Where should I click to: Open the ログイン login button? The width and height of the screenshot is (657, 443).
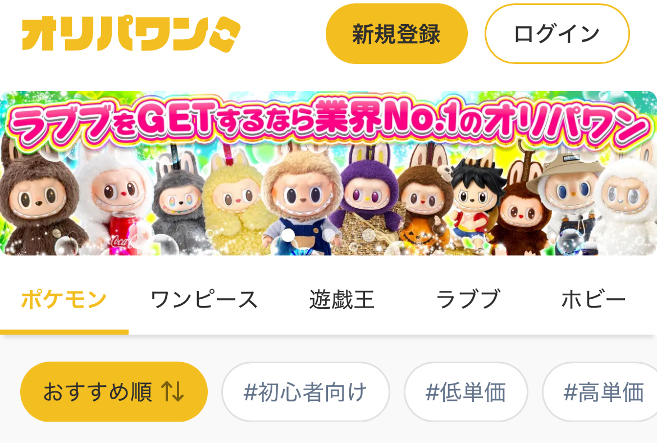(x=557, y=34)
